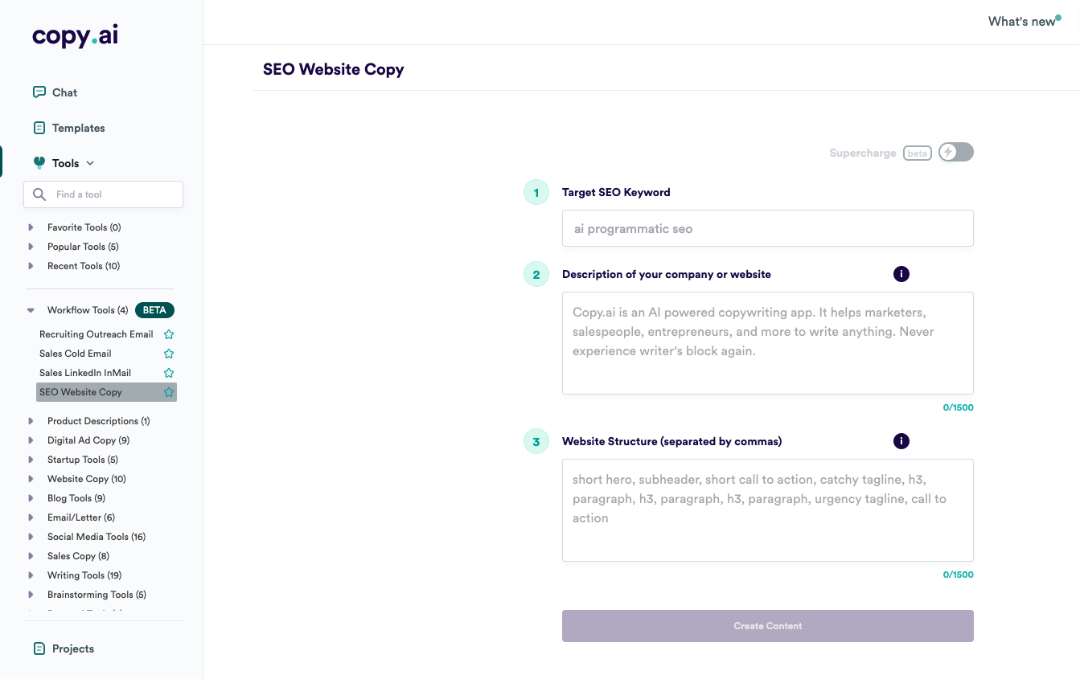The width and height of the screenshot is (1080, 679).
Task: Expand the Social Media Tools category
Action: click(31, 537)
